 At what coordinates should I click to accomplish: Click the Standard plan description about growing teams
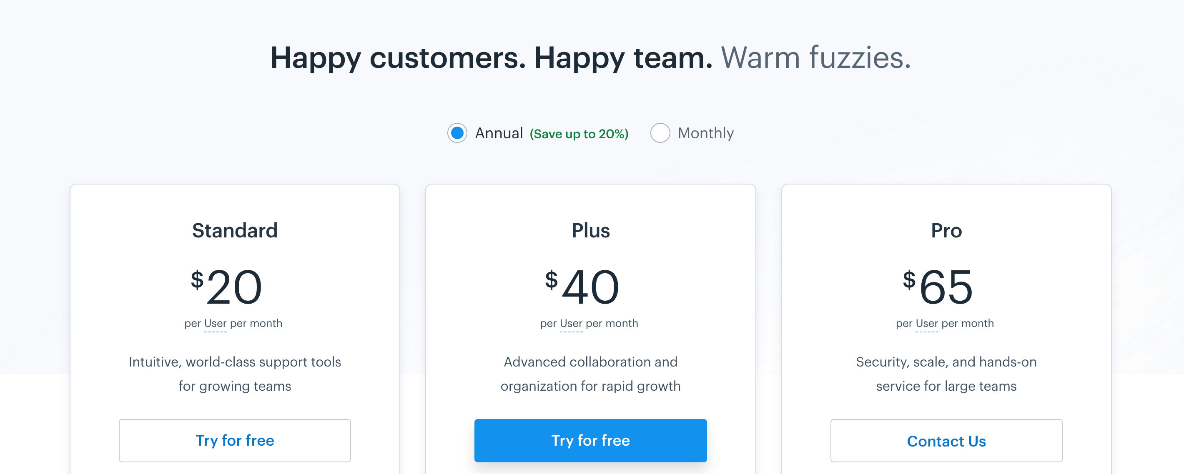[x=235, y=374]
